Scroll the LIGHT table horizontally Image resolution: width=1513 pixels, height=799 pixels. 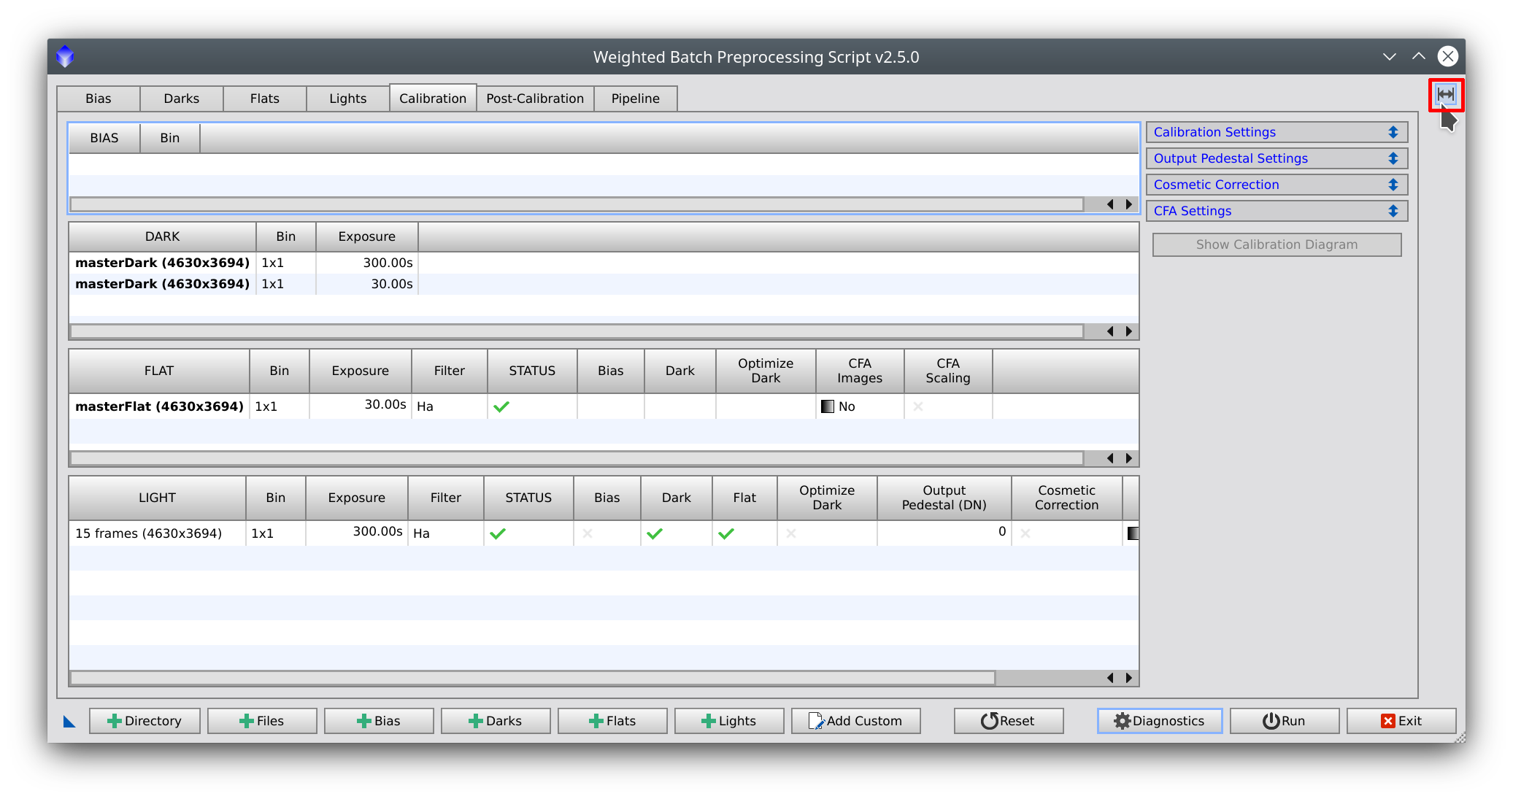[x=1128, y=678]
